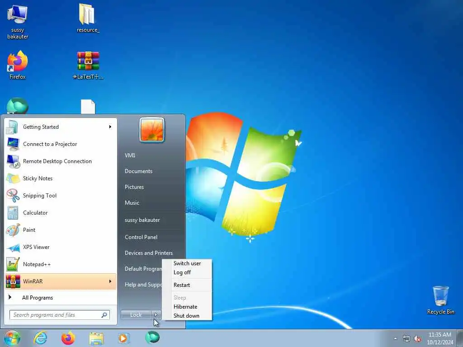Open sussy bakauter link in Start menu
Screen dimensions: 463x347
click(x=142, y=220)
